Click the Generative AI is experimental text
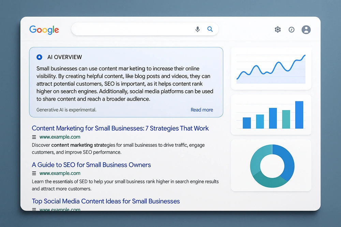 66,110
